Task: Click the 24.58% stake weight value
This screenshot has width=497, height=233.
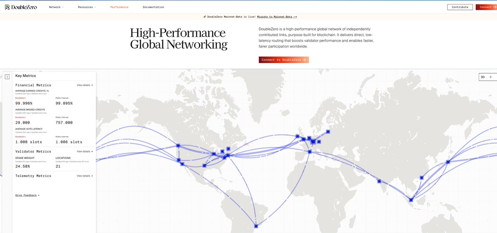Action: [23, 166]
